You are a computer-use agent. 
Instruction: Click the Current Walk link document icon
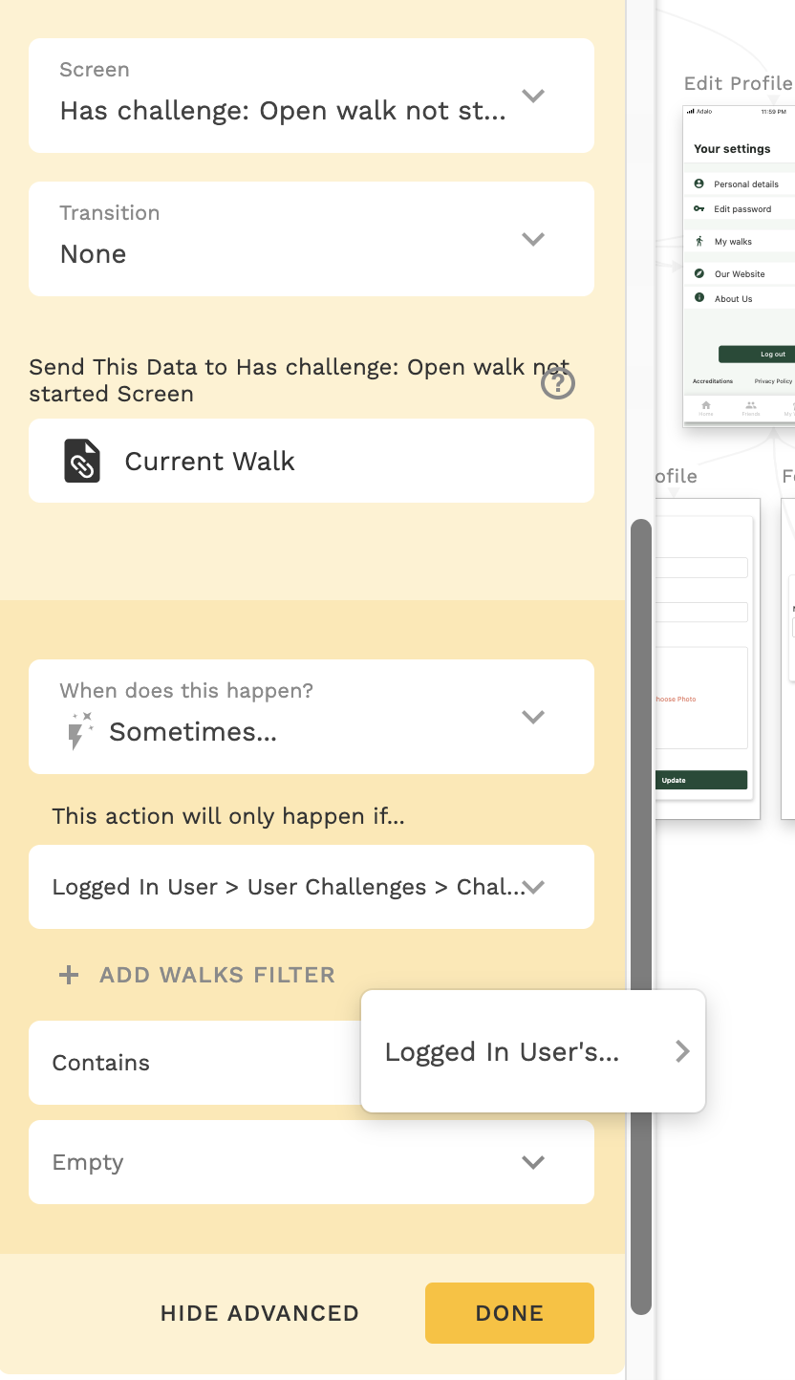tap(82, 461)
